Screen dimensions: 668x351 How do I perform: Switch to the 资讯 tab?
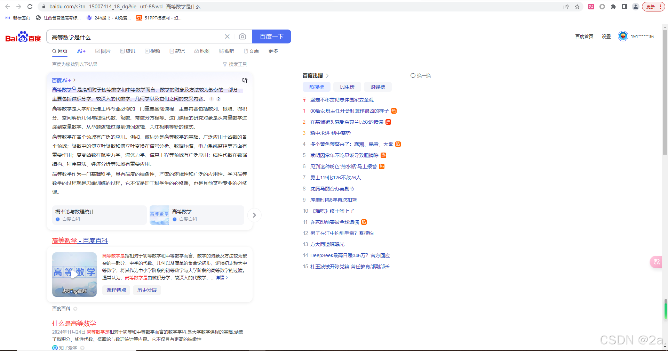[128, 51]
